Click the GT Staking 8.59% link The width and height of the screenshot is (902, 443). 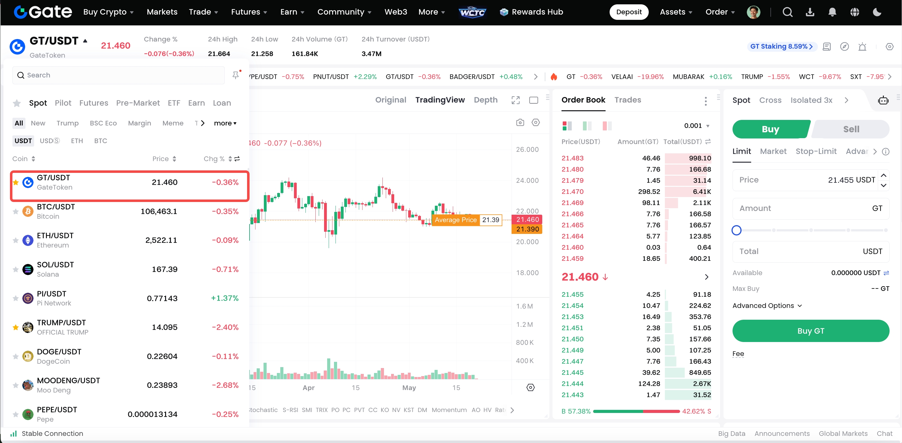[x=781, y=46]
